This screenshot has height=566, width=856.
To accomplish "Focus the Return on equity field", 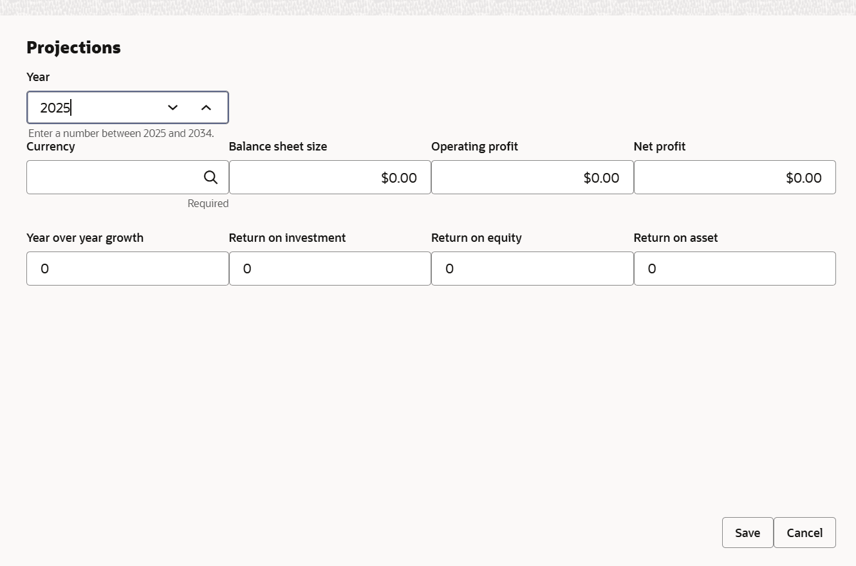I will [x=532, y=269].
